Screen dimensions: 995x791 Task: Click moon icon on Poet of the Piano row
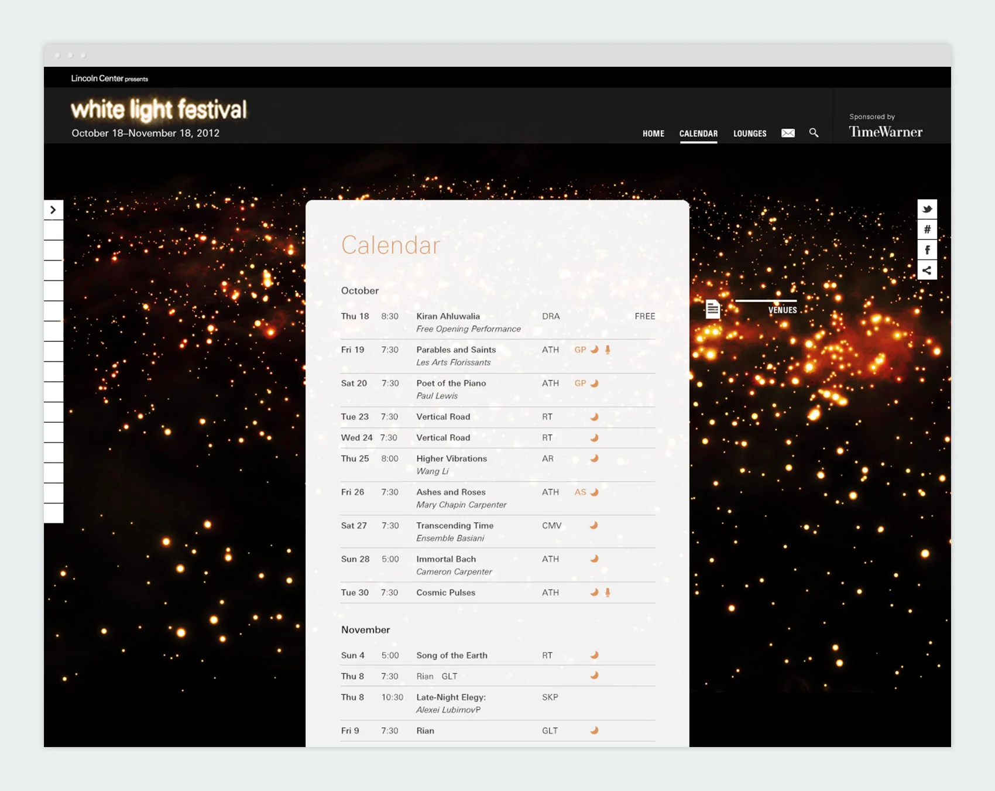(594, 383)
